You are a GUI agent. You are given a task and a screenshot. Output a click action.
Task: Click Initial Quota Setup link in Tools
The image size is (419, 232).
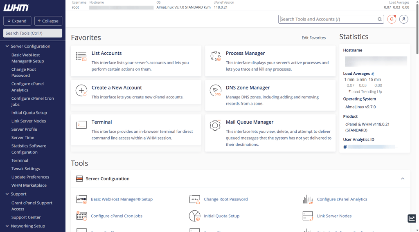[221, 216]
